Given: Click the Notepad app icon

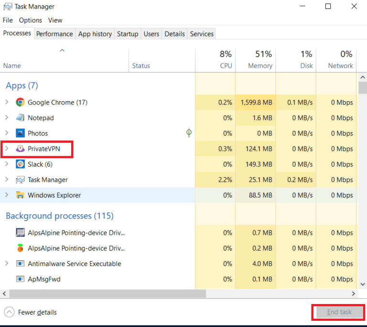Looking at the screenshot, I should [20, 118].
